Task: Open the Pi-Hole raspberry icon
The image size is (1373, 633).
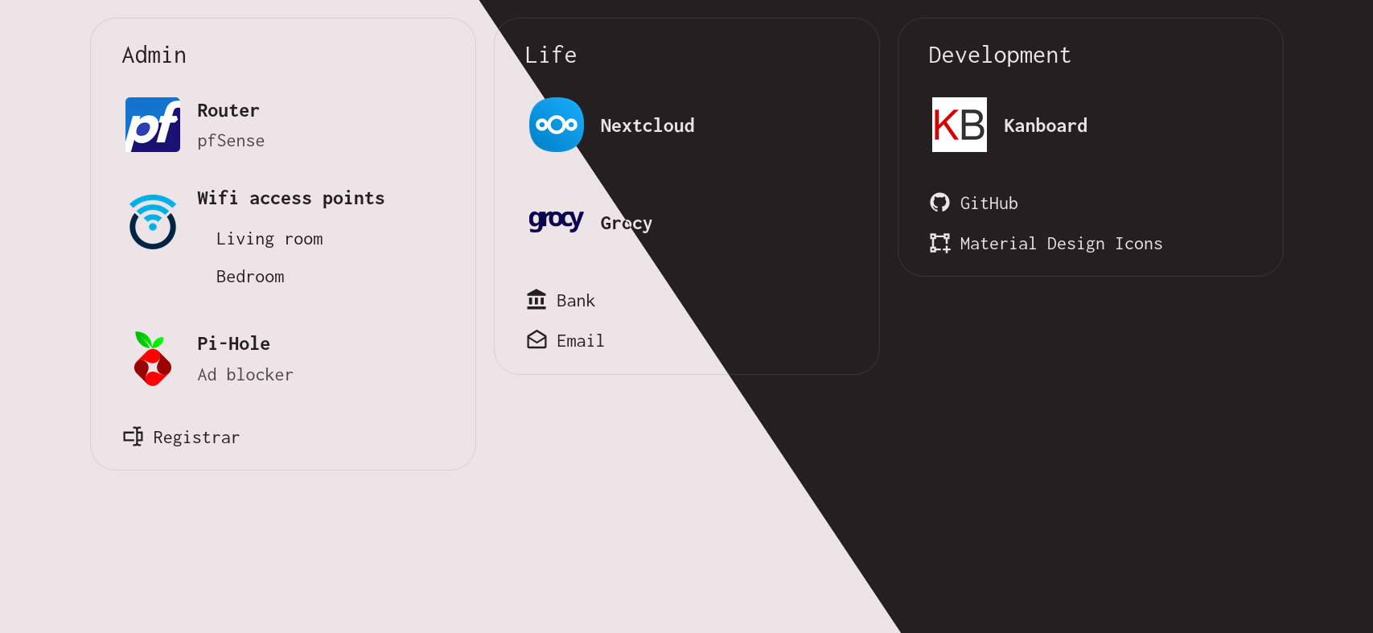Action: 153,359
